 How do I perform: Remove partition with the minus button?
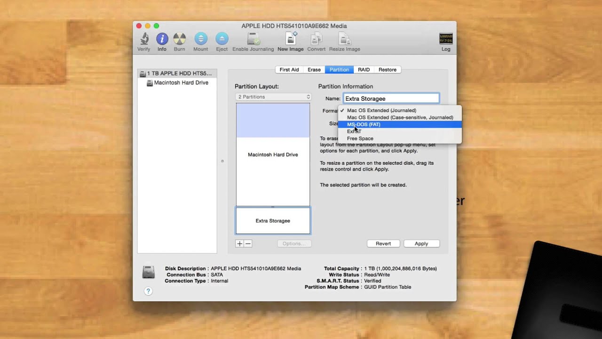click(248, 243)
